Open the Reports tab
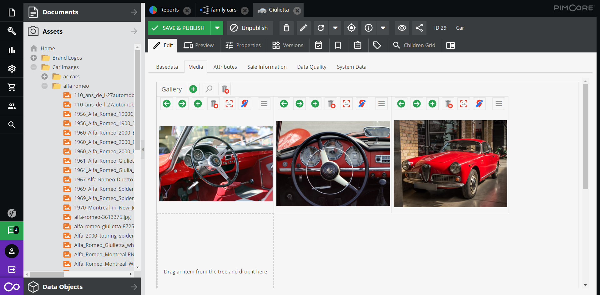Screen dimensions: 600x295 tap(169, 10)
